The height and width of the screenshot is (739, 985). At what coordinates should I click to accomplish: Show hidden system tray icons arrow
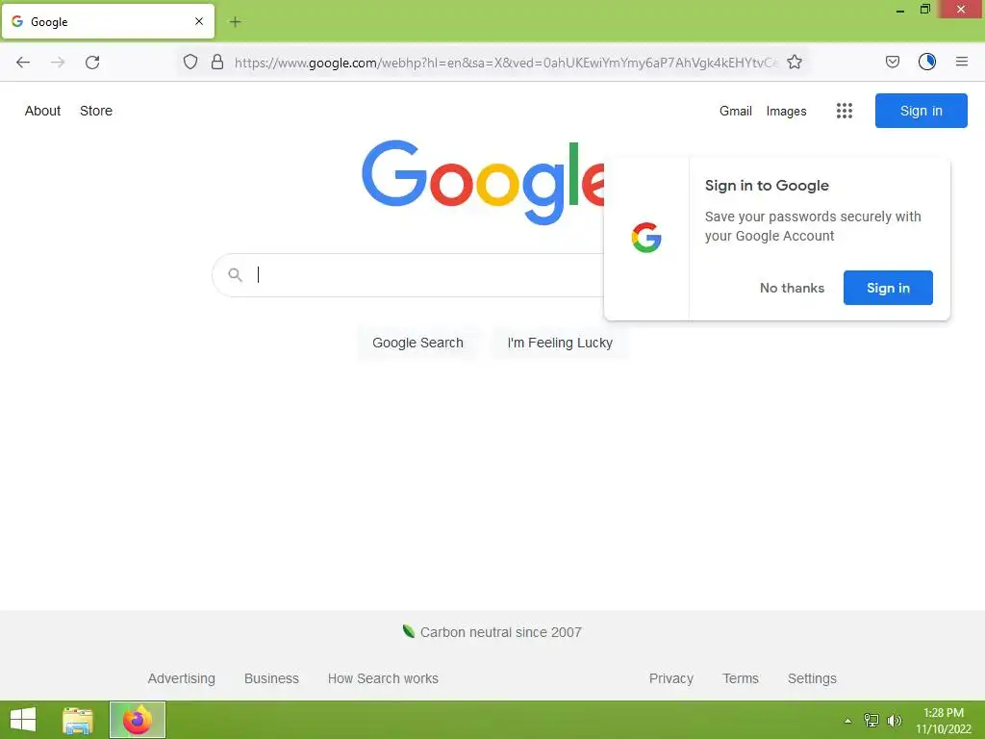[848, 721]
